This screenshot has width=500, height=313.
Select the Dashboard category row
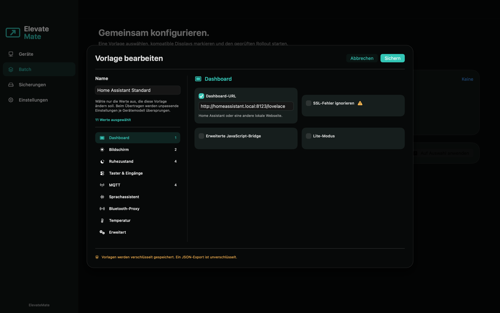(137, 138)
